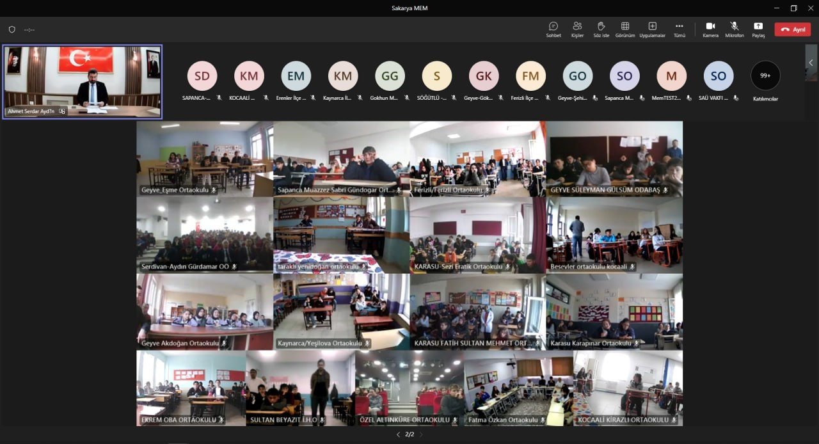
Task: Select Ahmet Serdar's presenter video
Action: click(83, 81)
